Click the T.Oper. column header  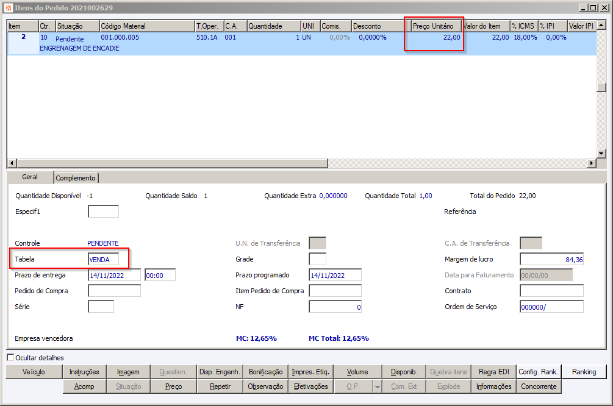[209, 26]
